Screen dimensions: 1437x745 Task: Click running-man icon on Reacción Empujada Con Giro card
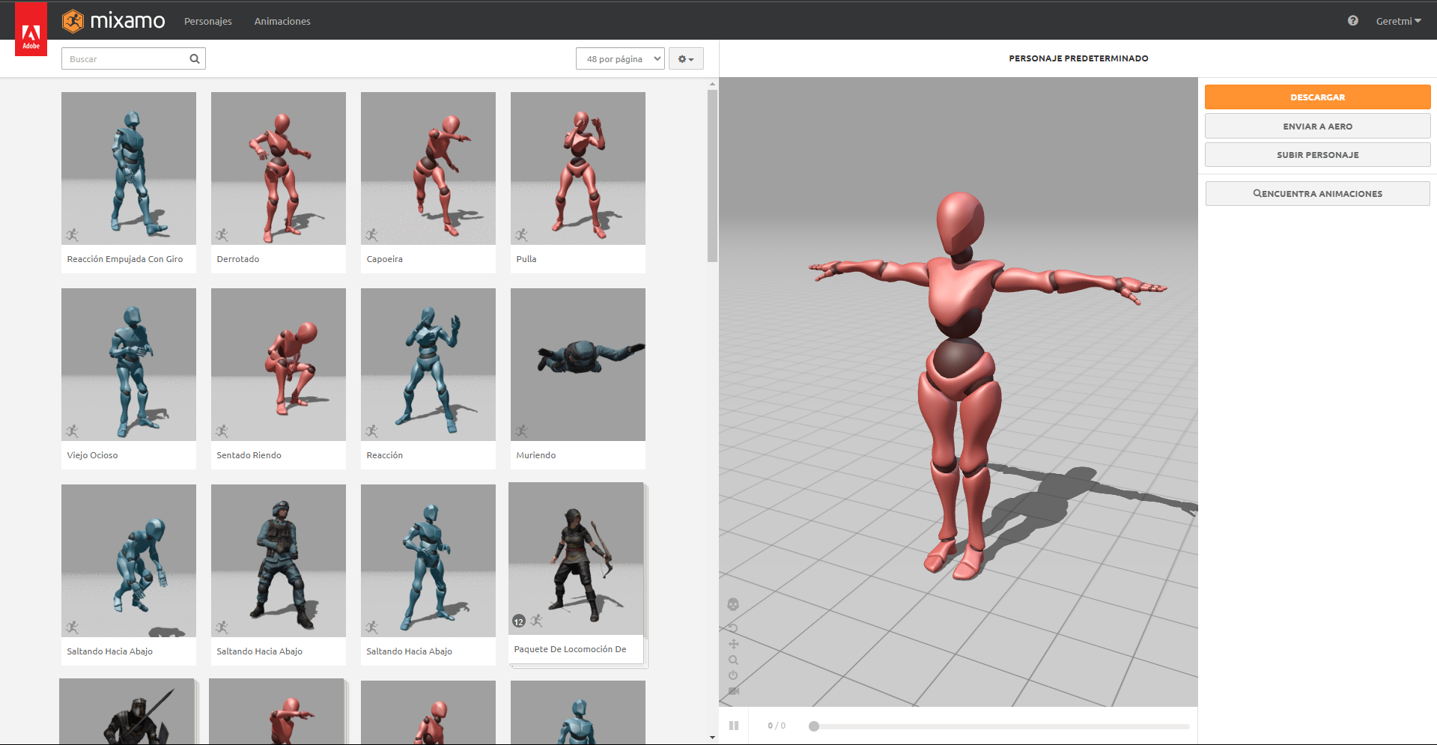coord(73,235)
